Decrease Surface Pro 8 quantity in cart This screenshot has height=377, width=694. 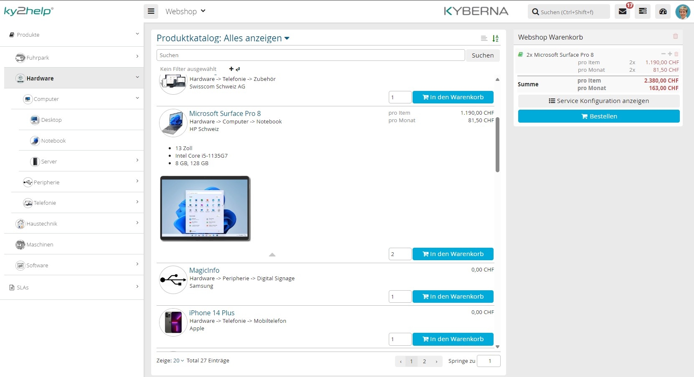coord(664,54)
